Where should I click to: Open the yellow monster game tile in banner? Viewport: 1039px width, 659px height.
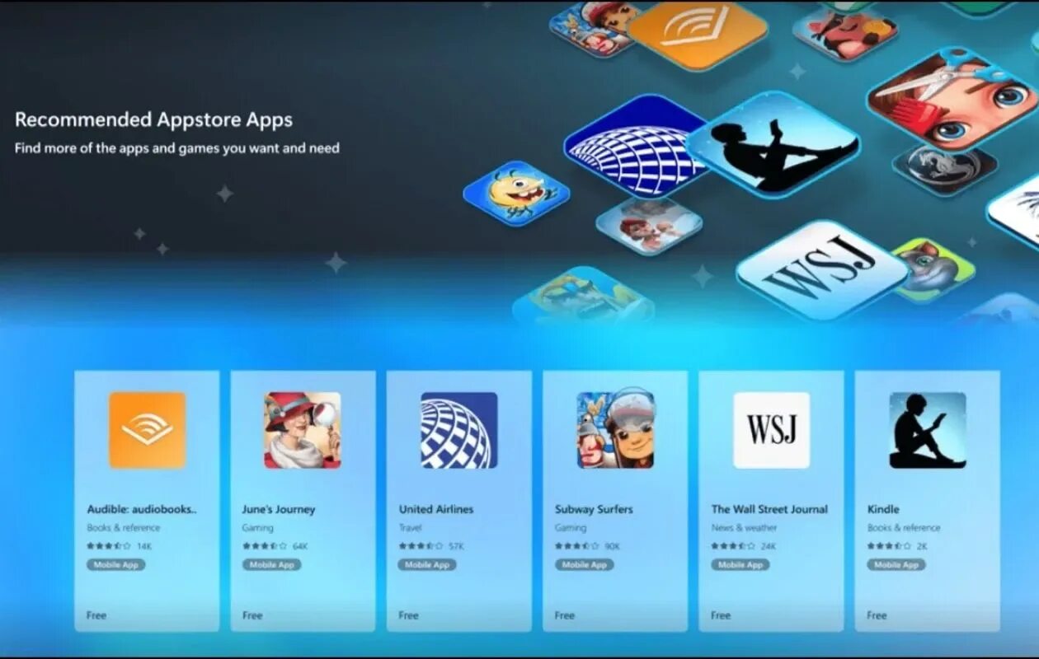516,194
